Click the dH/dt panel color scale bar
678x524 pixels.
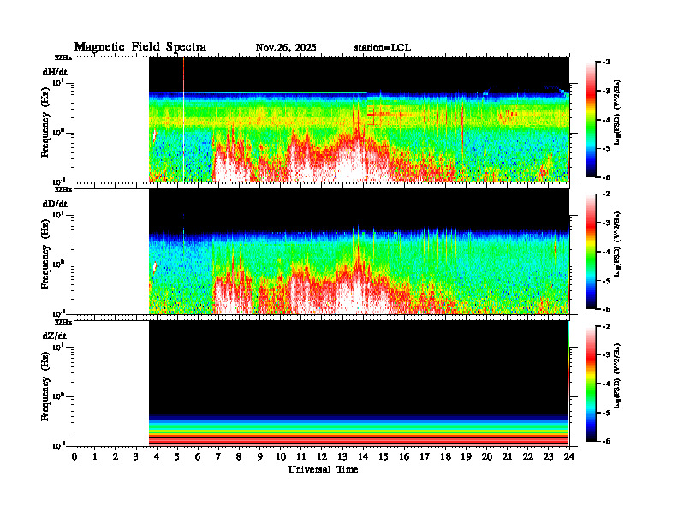(590, 120)
